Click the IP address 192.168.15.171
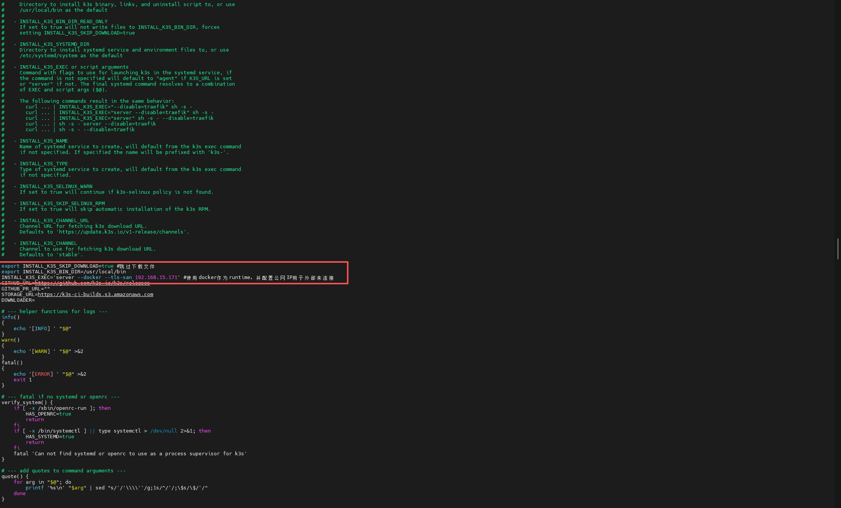841x508 pixels. point(157,278)
